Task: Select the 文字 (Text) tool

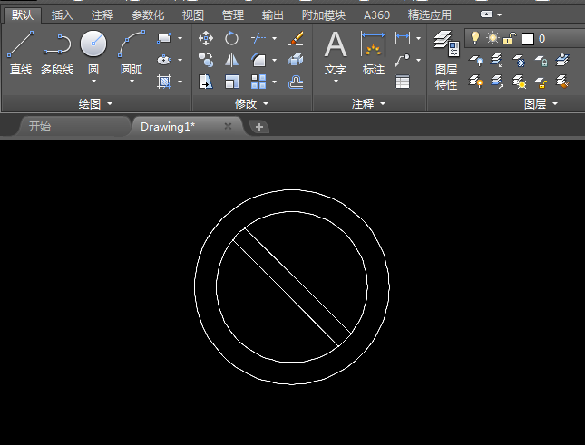Action: [336, 53]
